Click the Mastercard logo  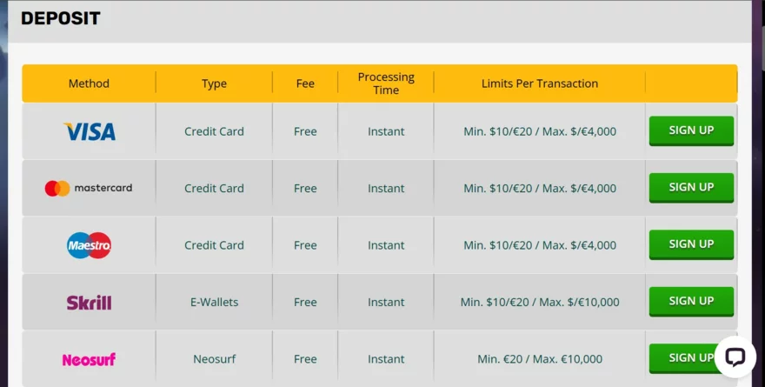[x=89, y=188]
